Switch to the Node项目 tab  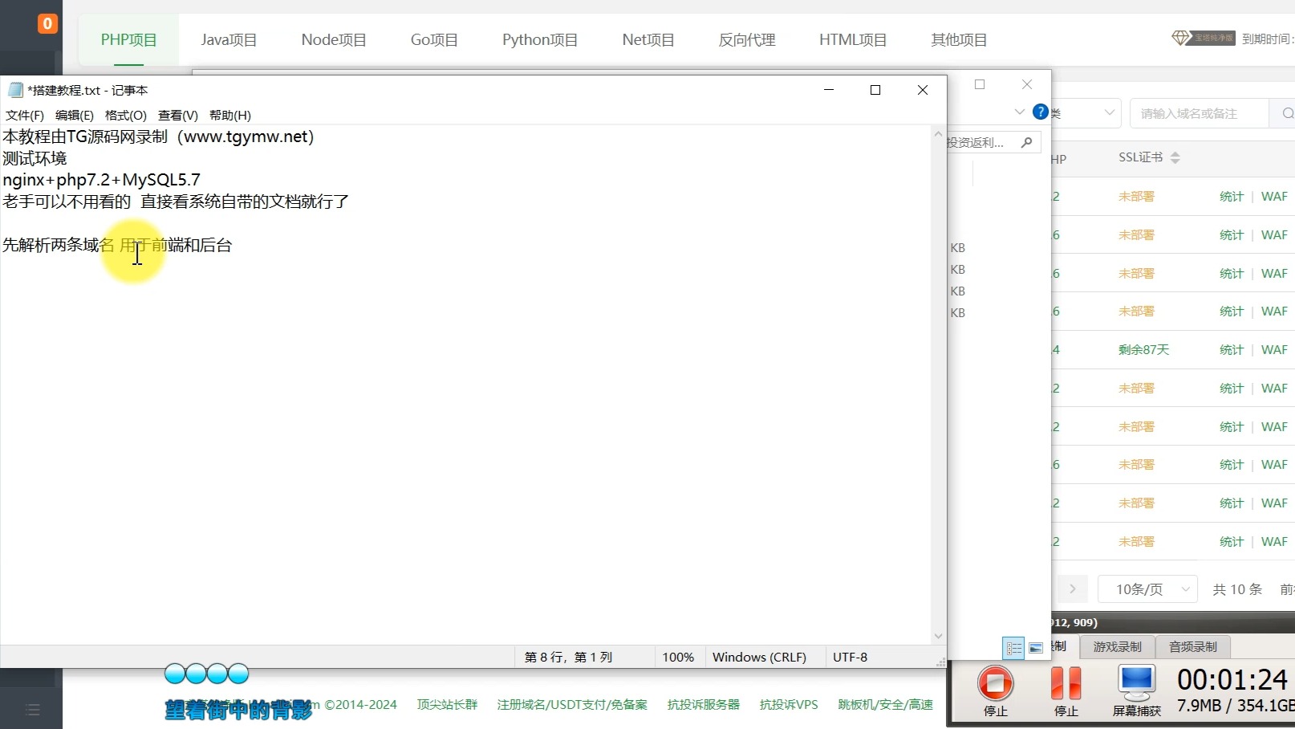(x=334, y=39)
